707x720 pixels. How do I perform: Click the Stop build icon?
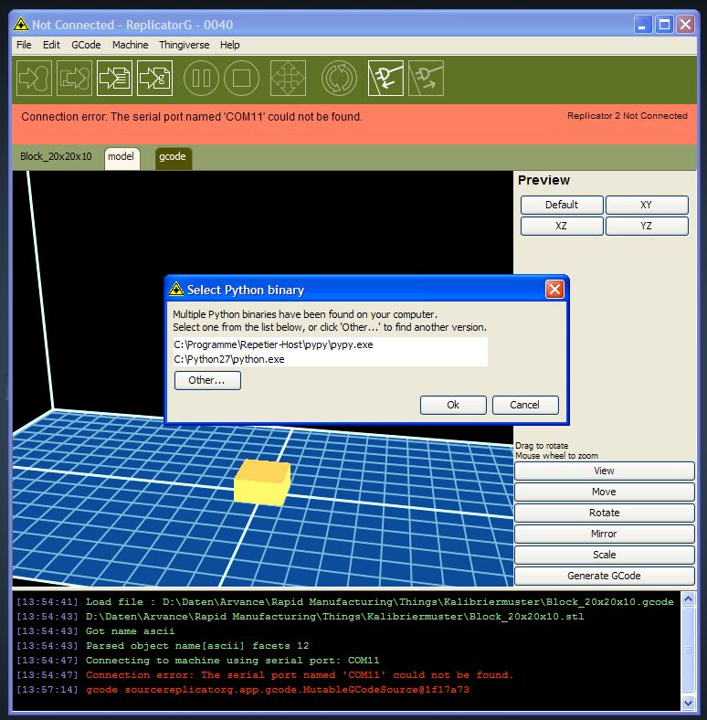tap(241, 78)
